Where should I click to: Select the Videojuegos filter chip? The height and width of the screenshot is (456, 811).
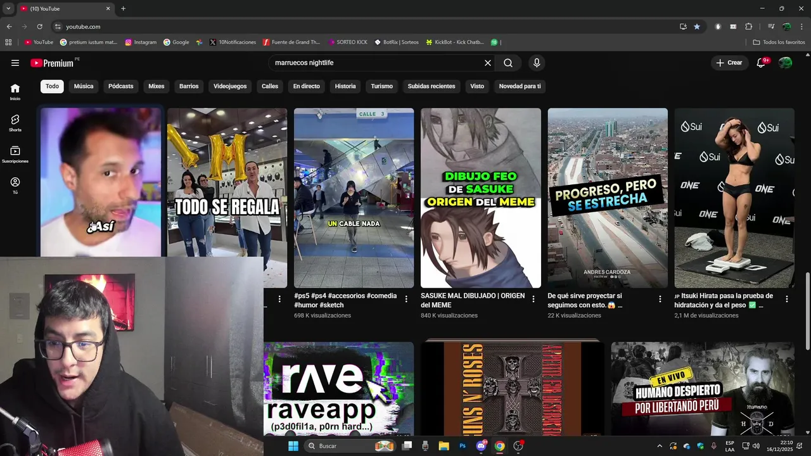tap(230, 86)
